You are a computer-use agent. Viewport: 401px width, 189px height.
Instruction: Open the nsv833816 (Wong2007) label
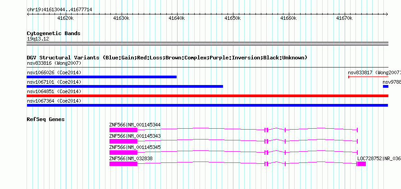click(54, 63)
